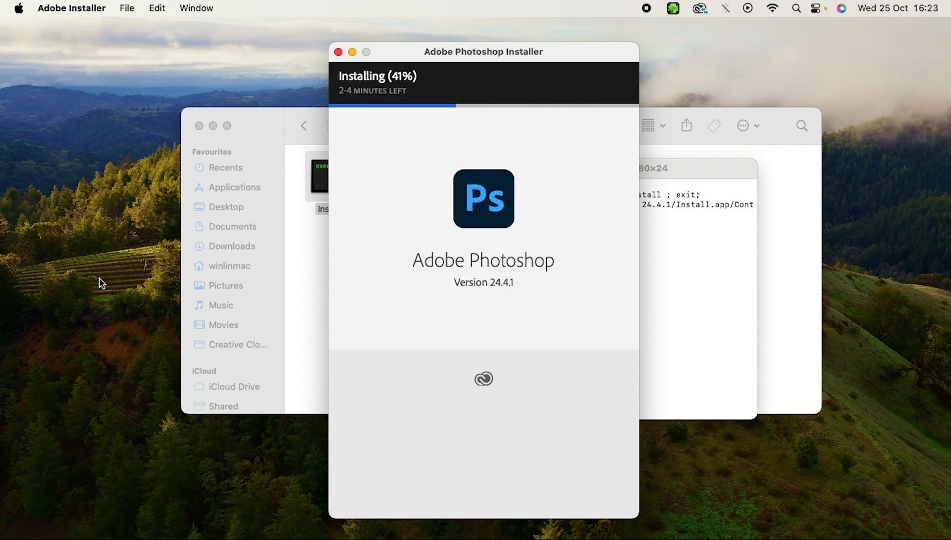Open the Wi-Fi status menu
Image resolution: width=951 pixels, height=540 pixels.
[x=772, y=8]
